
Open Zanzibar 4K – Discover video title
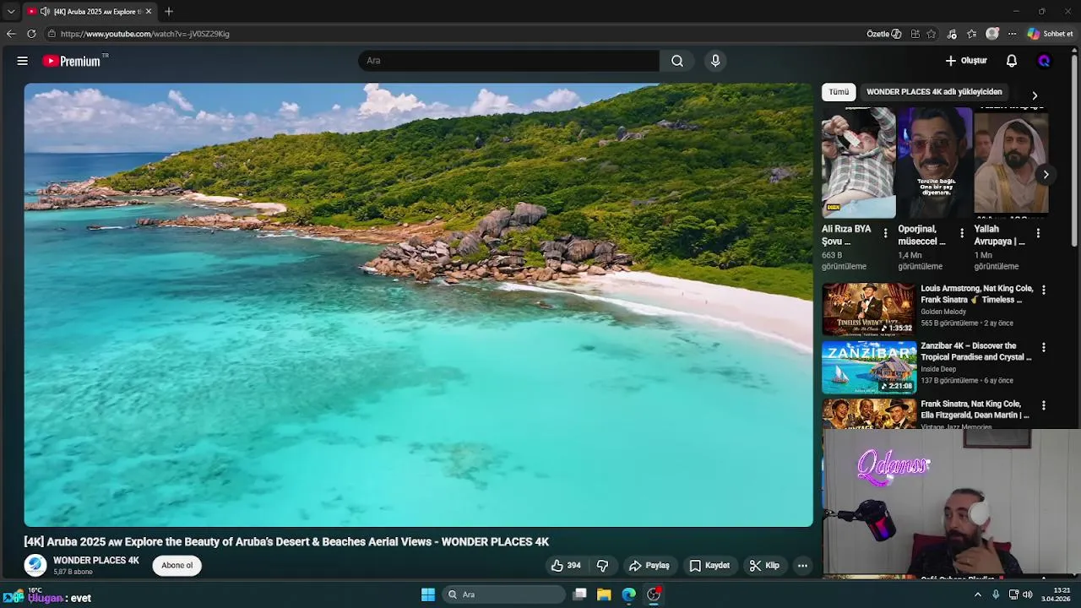(976, 351)
